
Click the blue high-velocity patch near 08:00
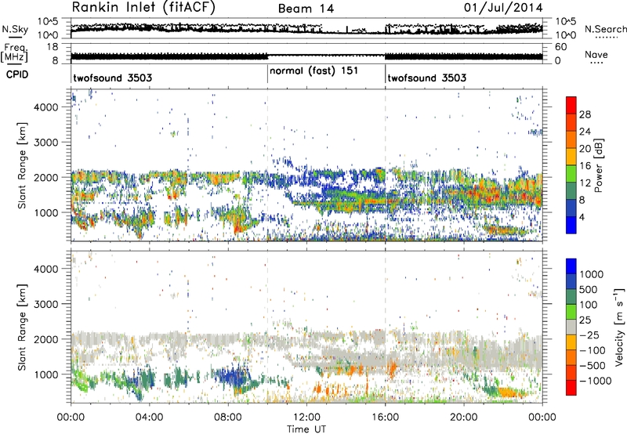[x=234, y=378]
